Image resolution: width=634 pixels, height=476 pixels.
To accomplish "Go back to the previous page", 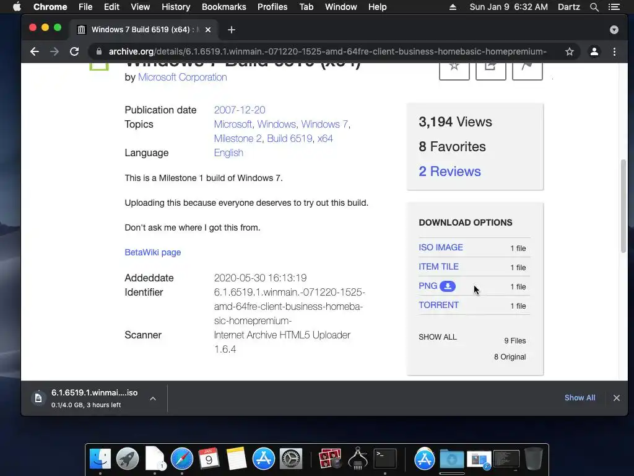I will tap(35, 51).
